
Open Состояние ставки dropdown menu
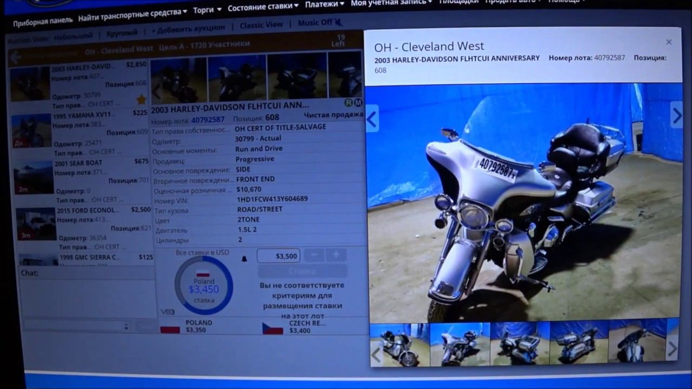[263, 8]
